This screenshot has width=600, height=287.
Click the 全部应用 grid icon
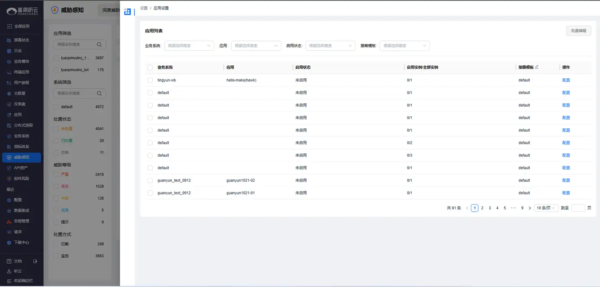10,26
